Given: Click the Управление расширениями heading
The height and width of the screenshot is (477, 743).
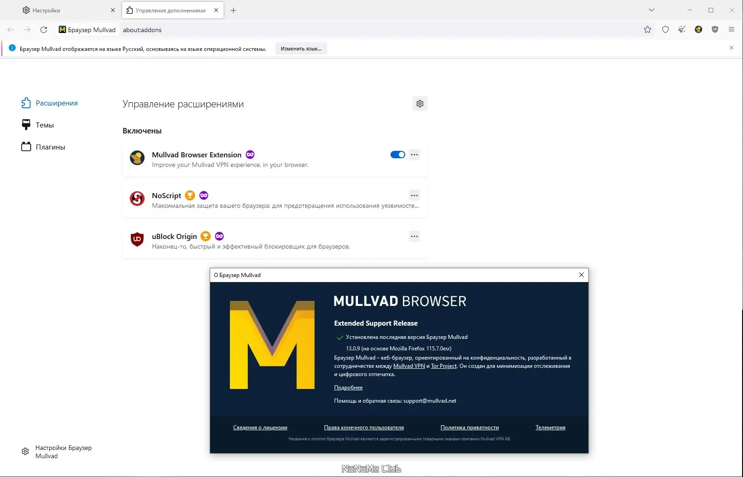Looking at the screenshot, I should (x=183, y=104).
